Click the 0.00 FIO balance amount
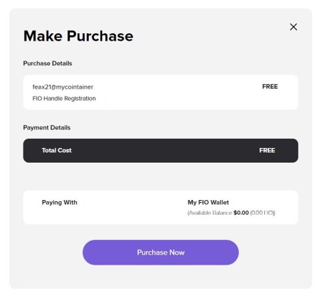This screenshot has height=298, width=319. click(x=262, y=213)
